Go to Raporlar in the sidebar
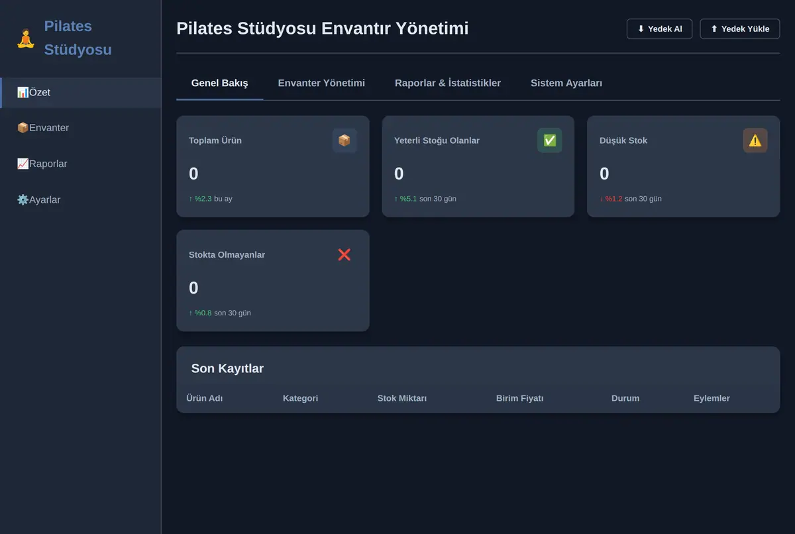 (80, 164)
